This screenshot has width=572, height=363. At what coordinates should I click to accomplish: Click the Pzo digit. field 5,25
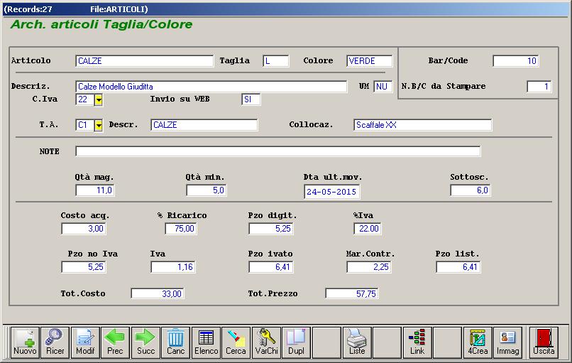270,229
